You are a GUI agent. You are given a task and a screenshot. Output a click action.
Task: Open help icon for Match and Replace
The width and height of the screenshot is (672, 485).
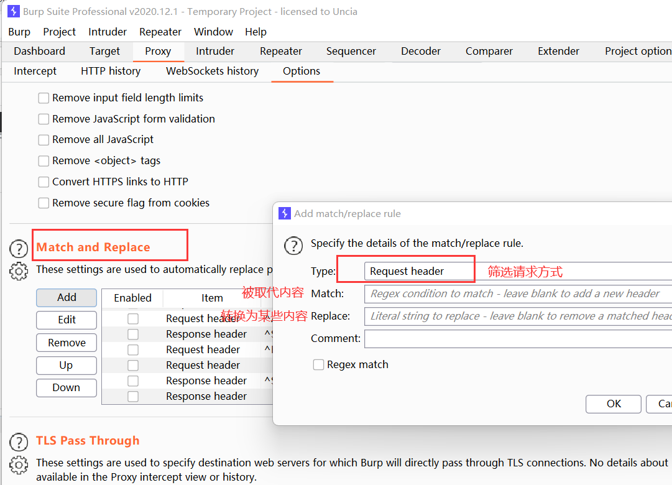coord(19,248)
